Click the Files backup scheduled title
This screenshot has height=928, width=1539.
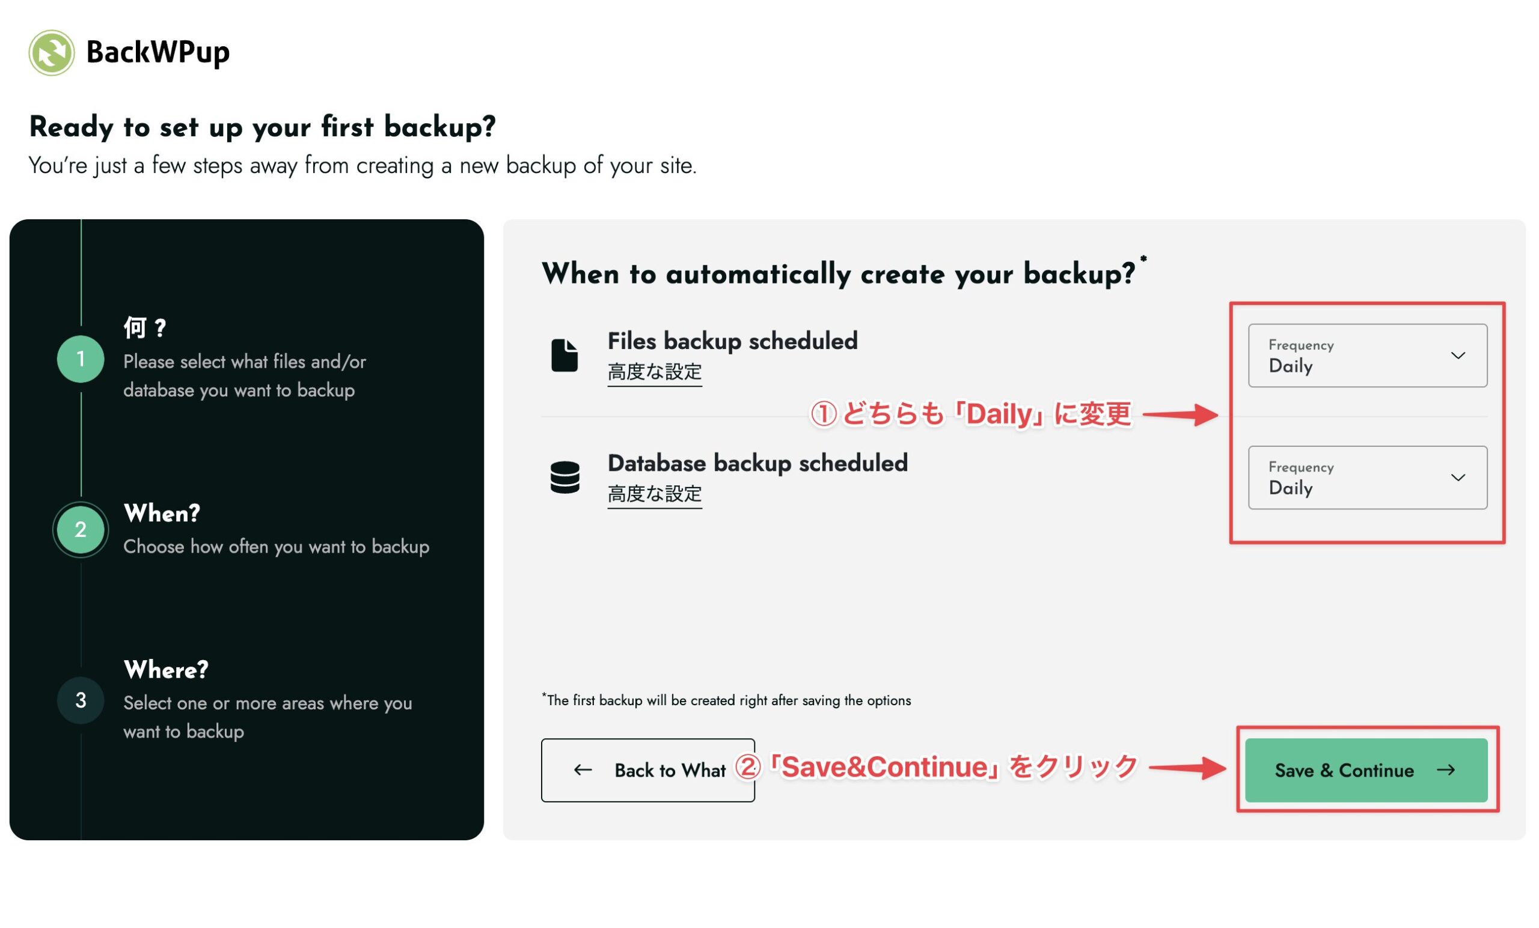[733, 341]
